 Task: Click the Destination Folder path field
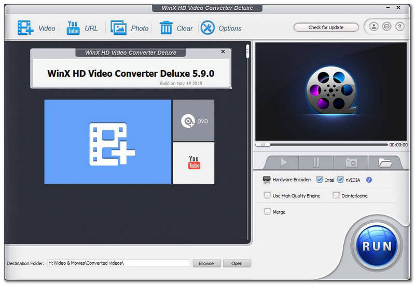tap(119, 263)
